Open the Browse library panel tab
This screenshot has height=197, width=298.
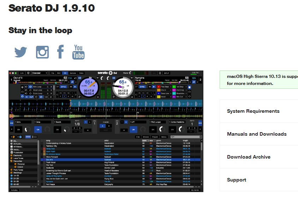146,137
